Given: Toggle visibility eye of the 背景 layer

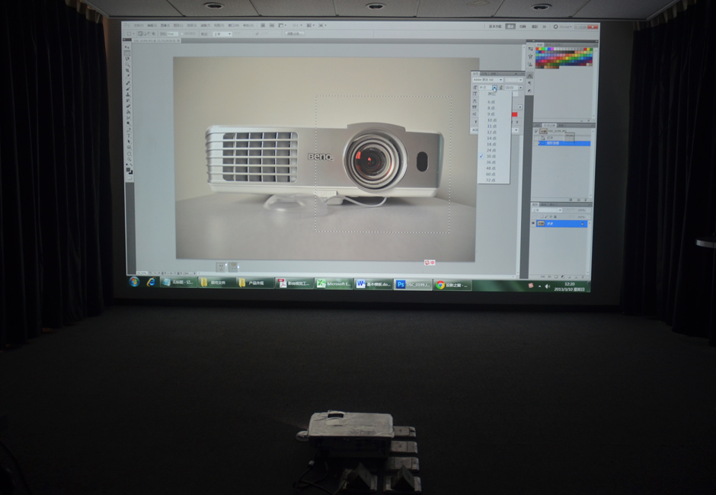Looking at the screenshot, I should [533, 223].
